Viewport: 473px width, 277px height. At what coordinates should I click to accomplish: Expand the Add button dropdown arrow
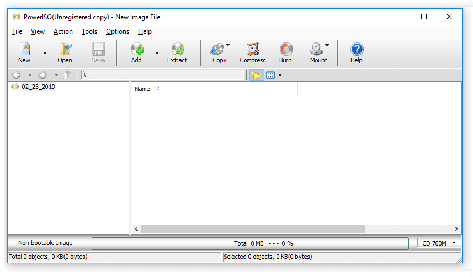point(157,53)
